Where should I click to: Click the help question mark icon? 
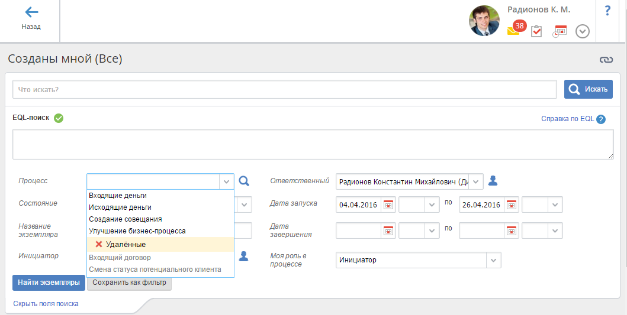point(607,11)
